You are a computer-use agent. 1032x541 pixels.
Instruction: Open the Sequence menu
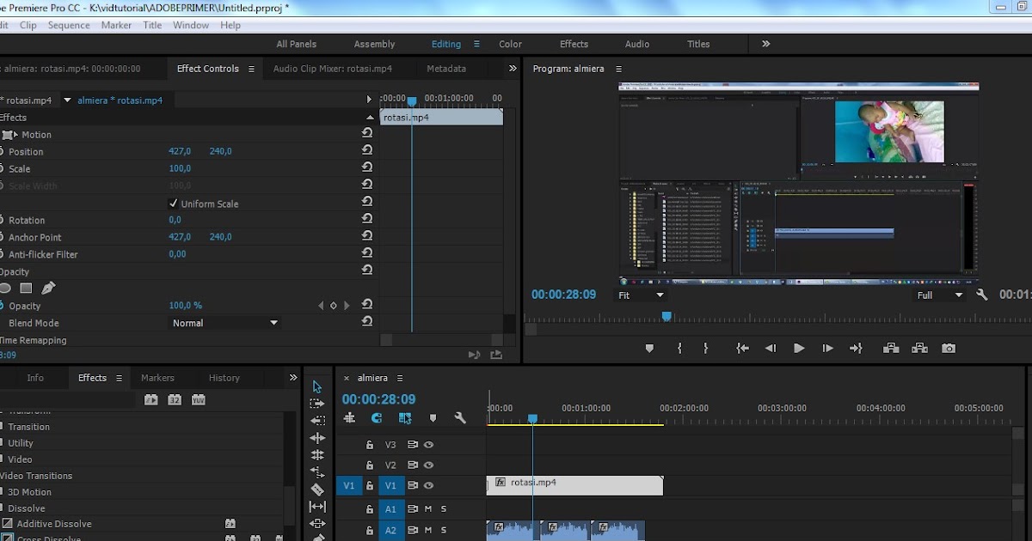click(x=69, y=25)
